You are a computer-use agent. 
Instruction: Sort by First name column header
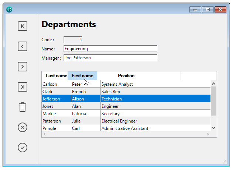(82, 76)
